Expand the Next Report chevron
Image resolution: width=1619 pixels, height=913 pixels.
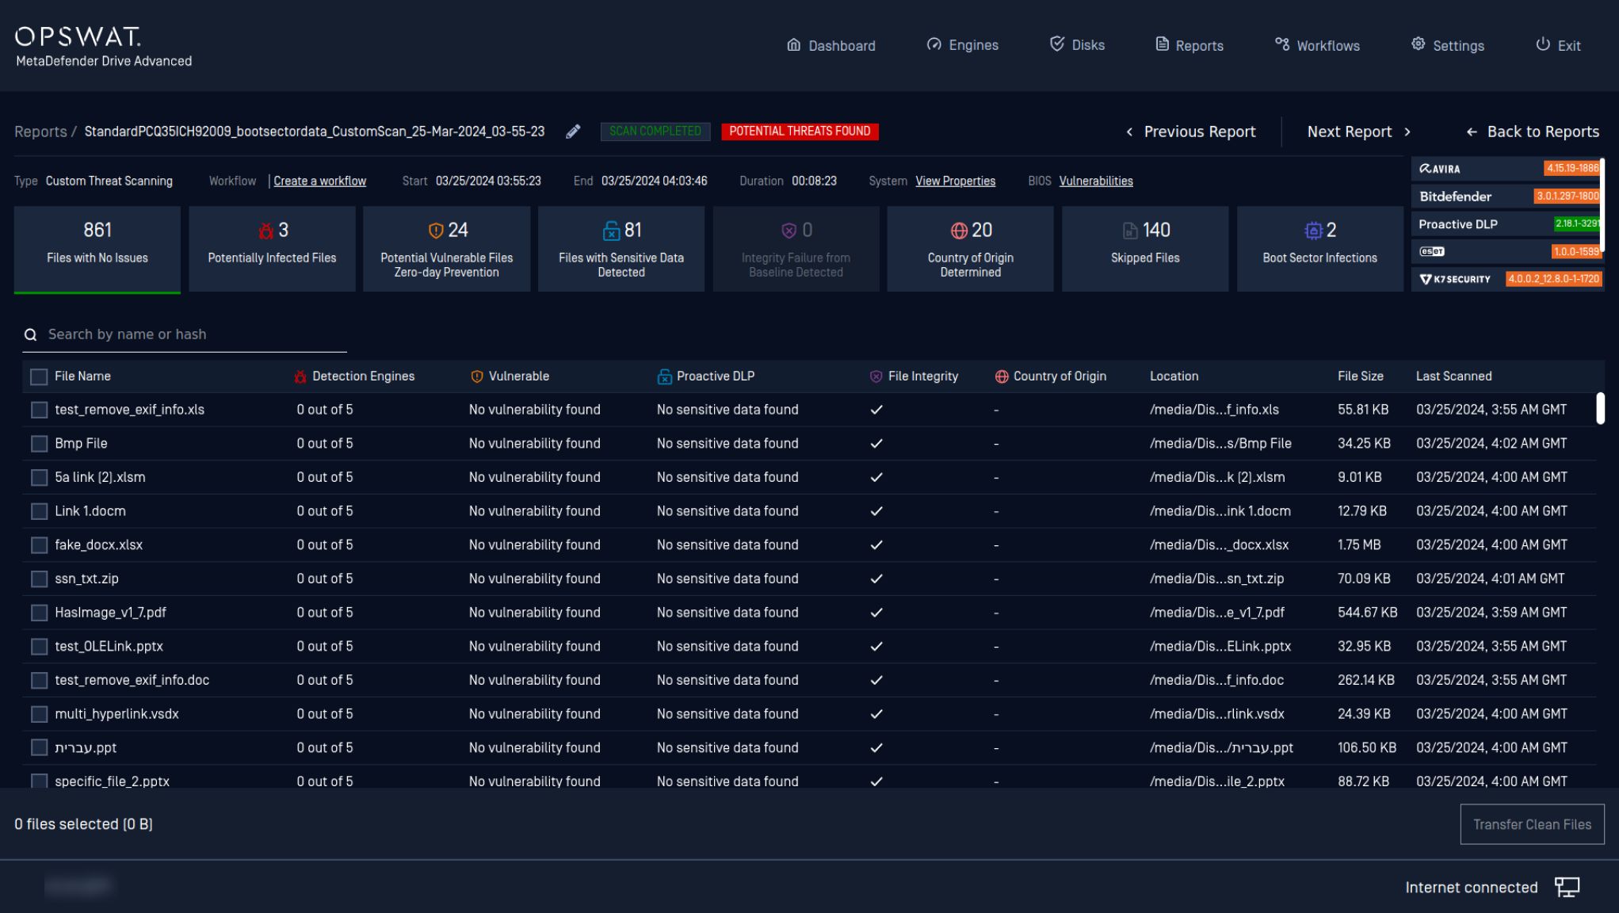pos(1408,132)
